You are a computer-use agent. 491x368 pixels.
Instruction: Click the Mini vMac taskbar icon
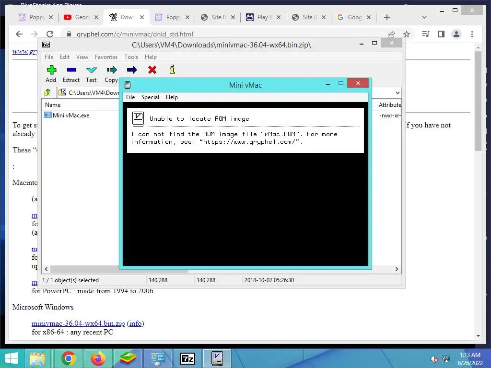(x=217, y=358)
